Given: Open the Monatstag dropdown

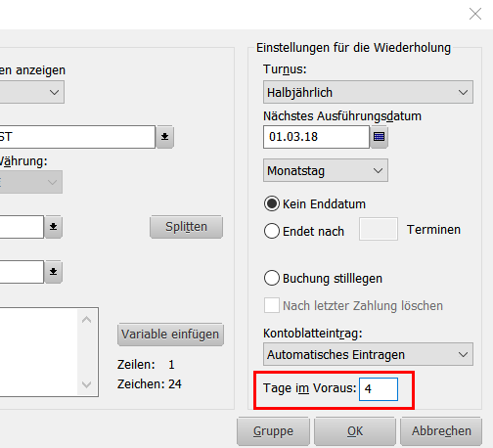Looking at the screenshot, I should tap(326, 170).
